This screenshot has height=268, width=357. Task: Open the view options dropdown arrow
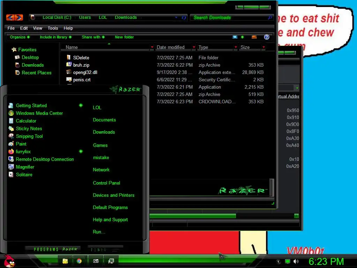(x=242, y=37)
